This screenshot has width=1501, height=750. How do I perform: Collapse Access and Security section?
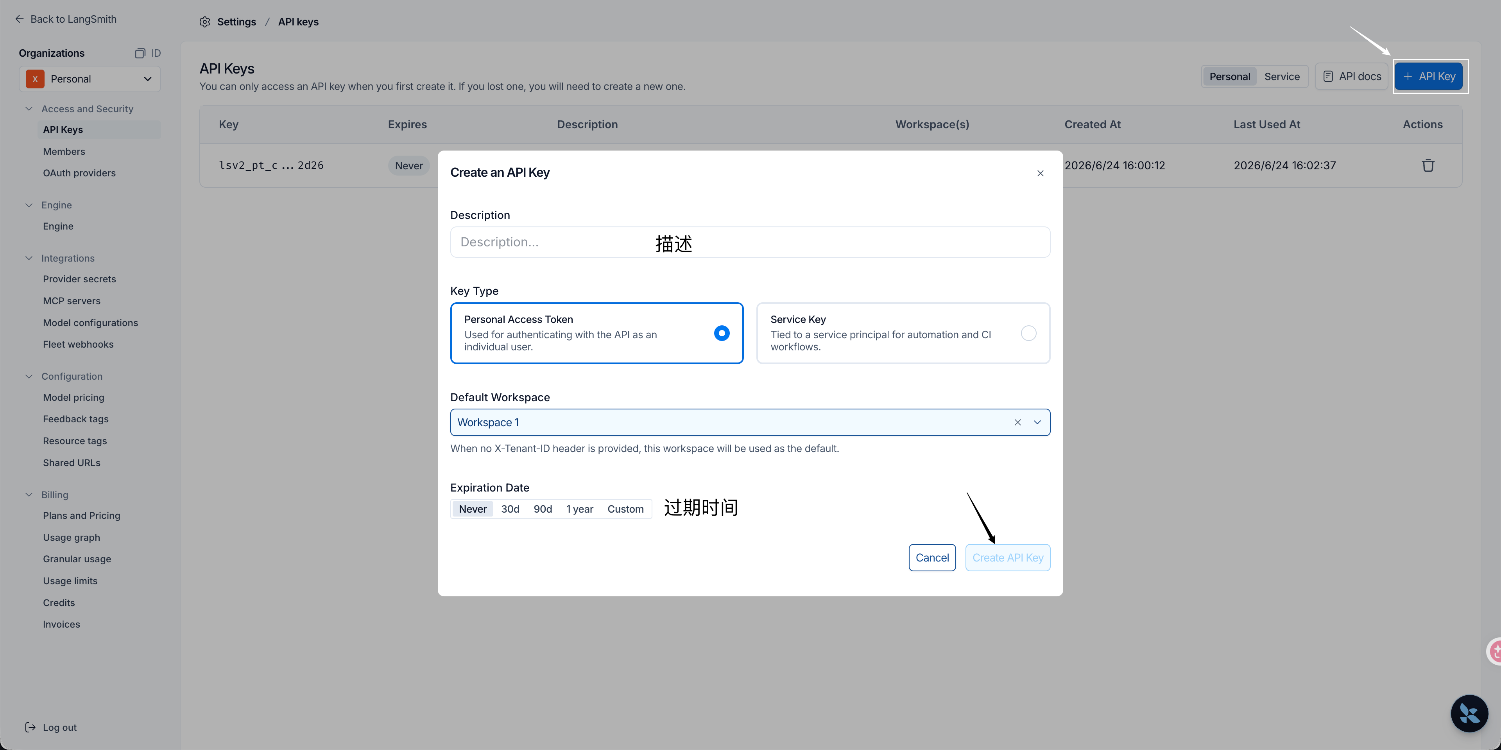click(29, 109)
